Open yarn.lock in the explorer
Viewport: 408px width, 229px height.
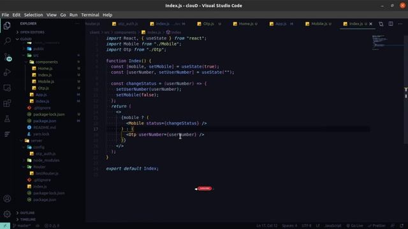41,134
